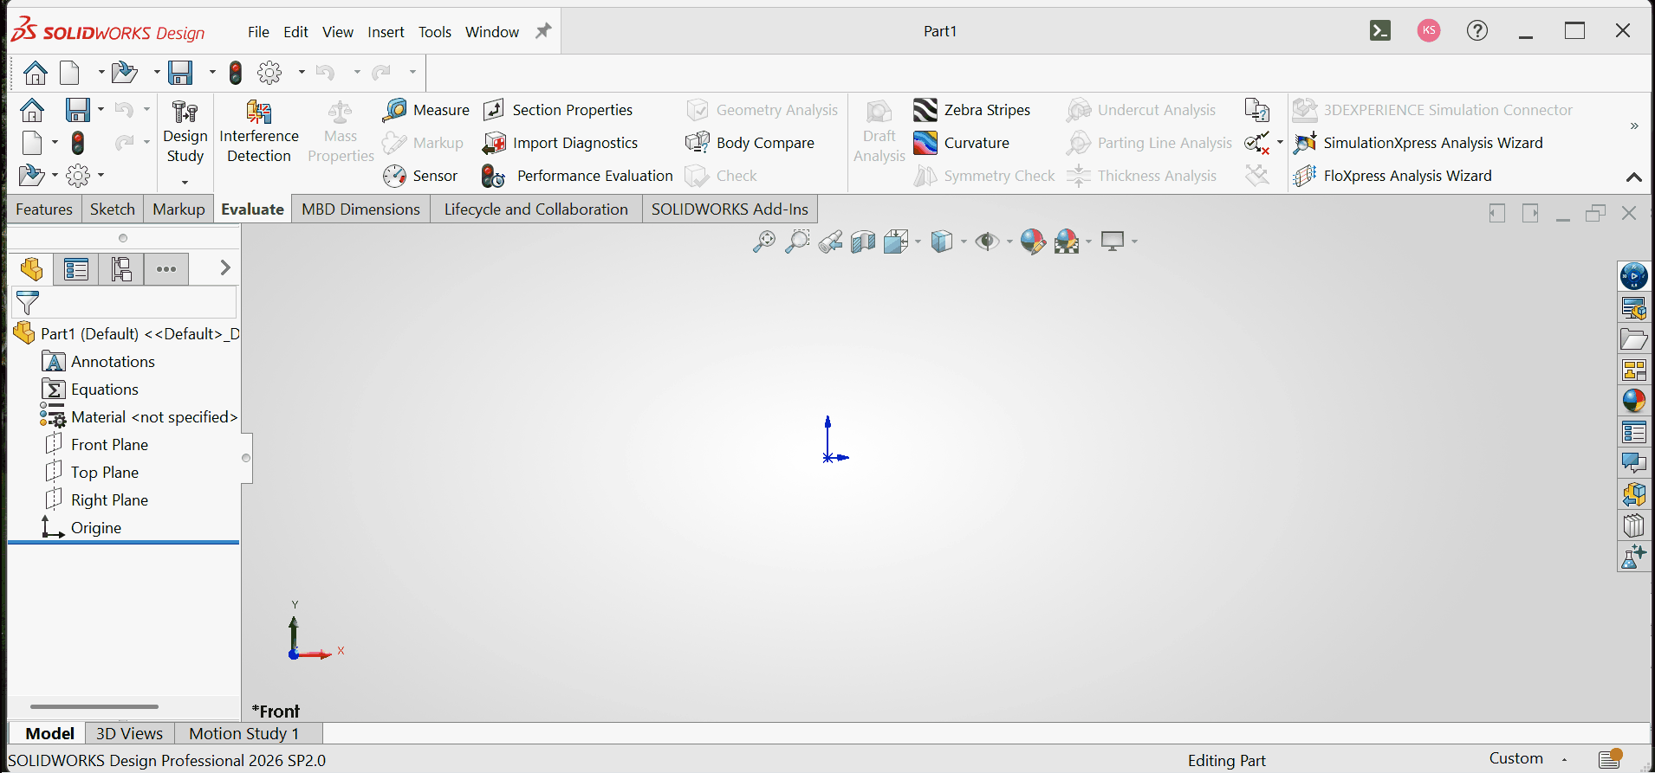The width and height of the screenshot is (1655, 773).
Task: Expand the Design Study dropdown arrow
Action: pos(185,182)
